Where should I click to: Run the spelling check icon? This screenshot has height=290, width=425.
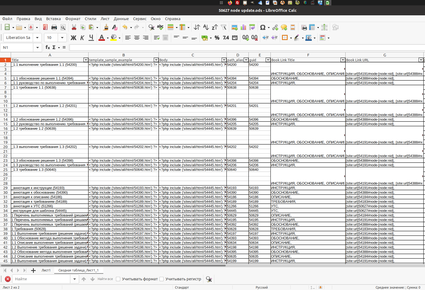pos(160,27)
